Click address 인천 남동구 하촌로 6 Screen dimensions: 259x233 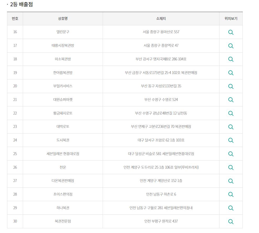tap(161, 194)
